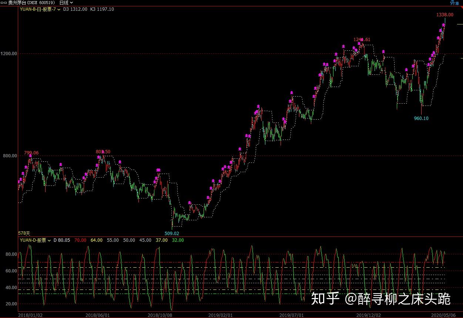
Task: Open the 日线 period dropdown
Action: click(66, 3)
